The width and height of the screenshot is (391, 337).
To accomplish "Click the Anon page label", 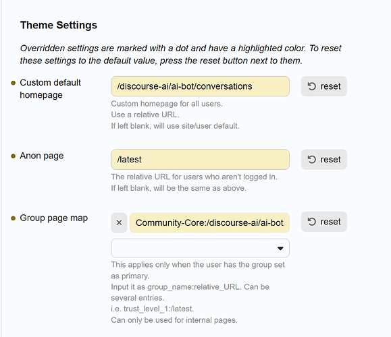I will tap(42, 156).
